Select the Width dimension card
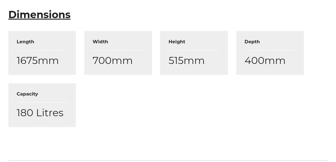 118,53
